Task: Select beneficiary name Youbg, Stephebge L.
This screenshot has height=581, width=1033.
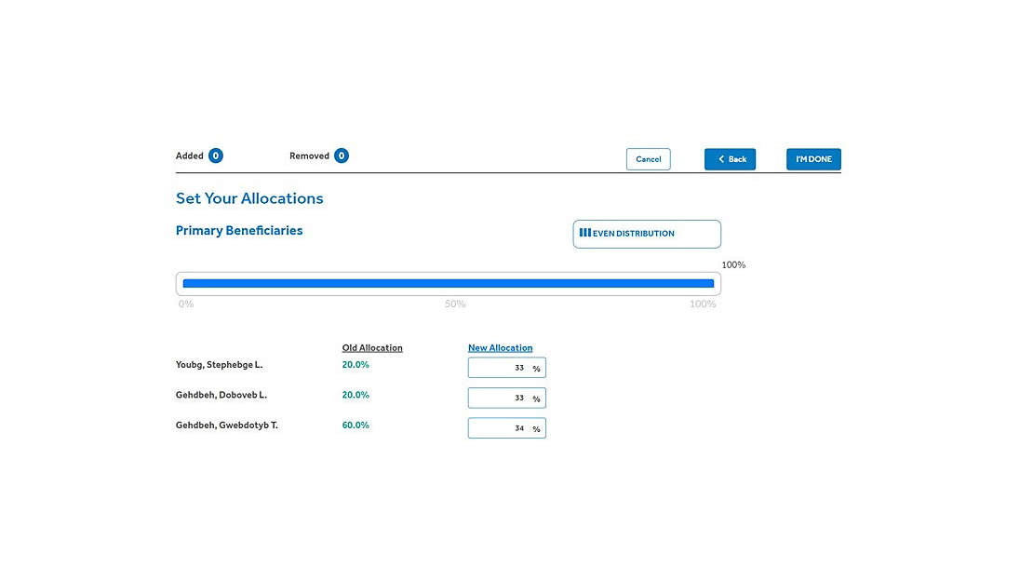Action: (x=219, y=365)
